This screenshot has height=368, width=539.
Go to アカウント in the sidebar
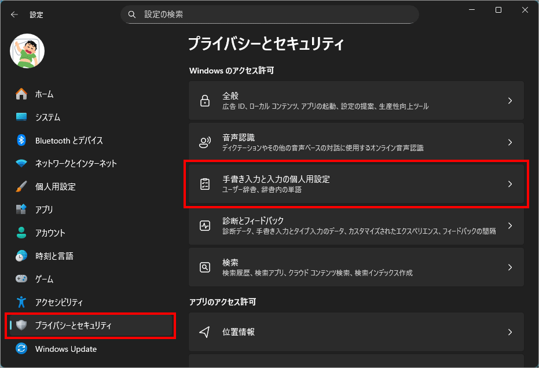click(50, 233)
